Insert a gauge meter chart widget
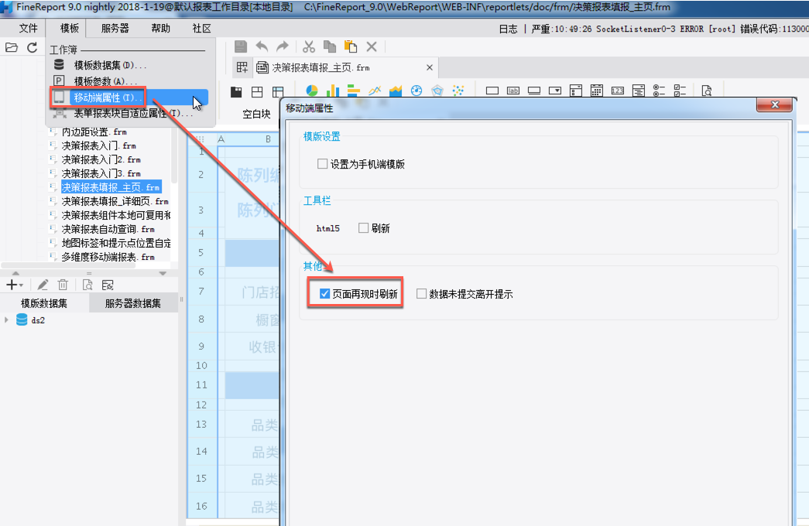The width and height of the screenshot is (809, 526). 416,91
